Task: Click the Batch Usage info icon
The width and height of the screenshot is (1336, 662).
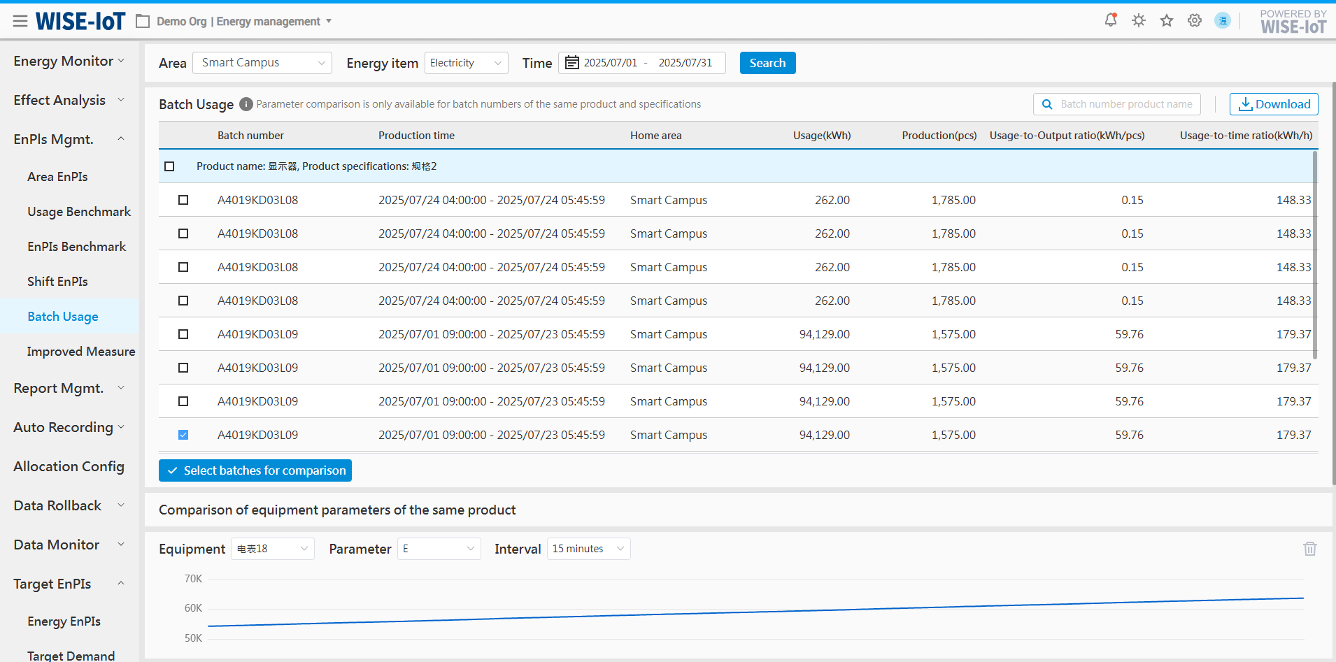Action: (x=246, y=104)
